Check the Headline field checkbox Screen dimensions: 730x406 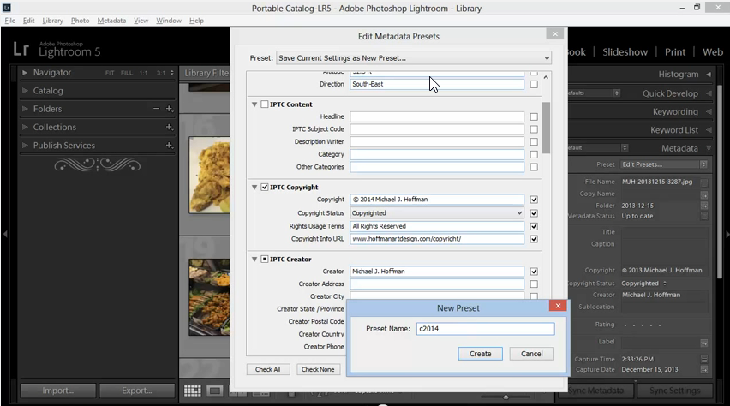(x=534, y=116)
